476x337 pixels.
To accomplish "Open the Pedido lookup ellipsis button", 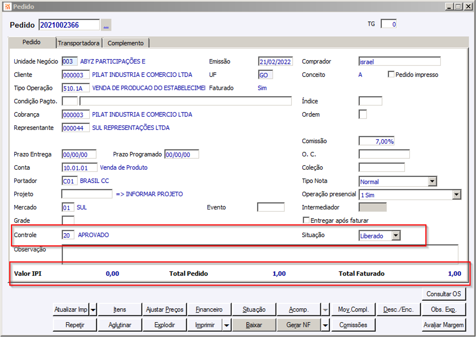I will [x=106, y=25].
